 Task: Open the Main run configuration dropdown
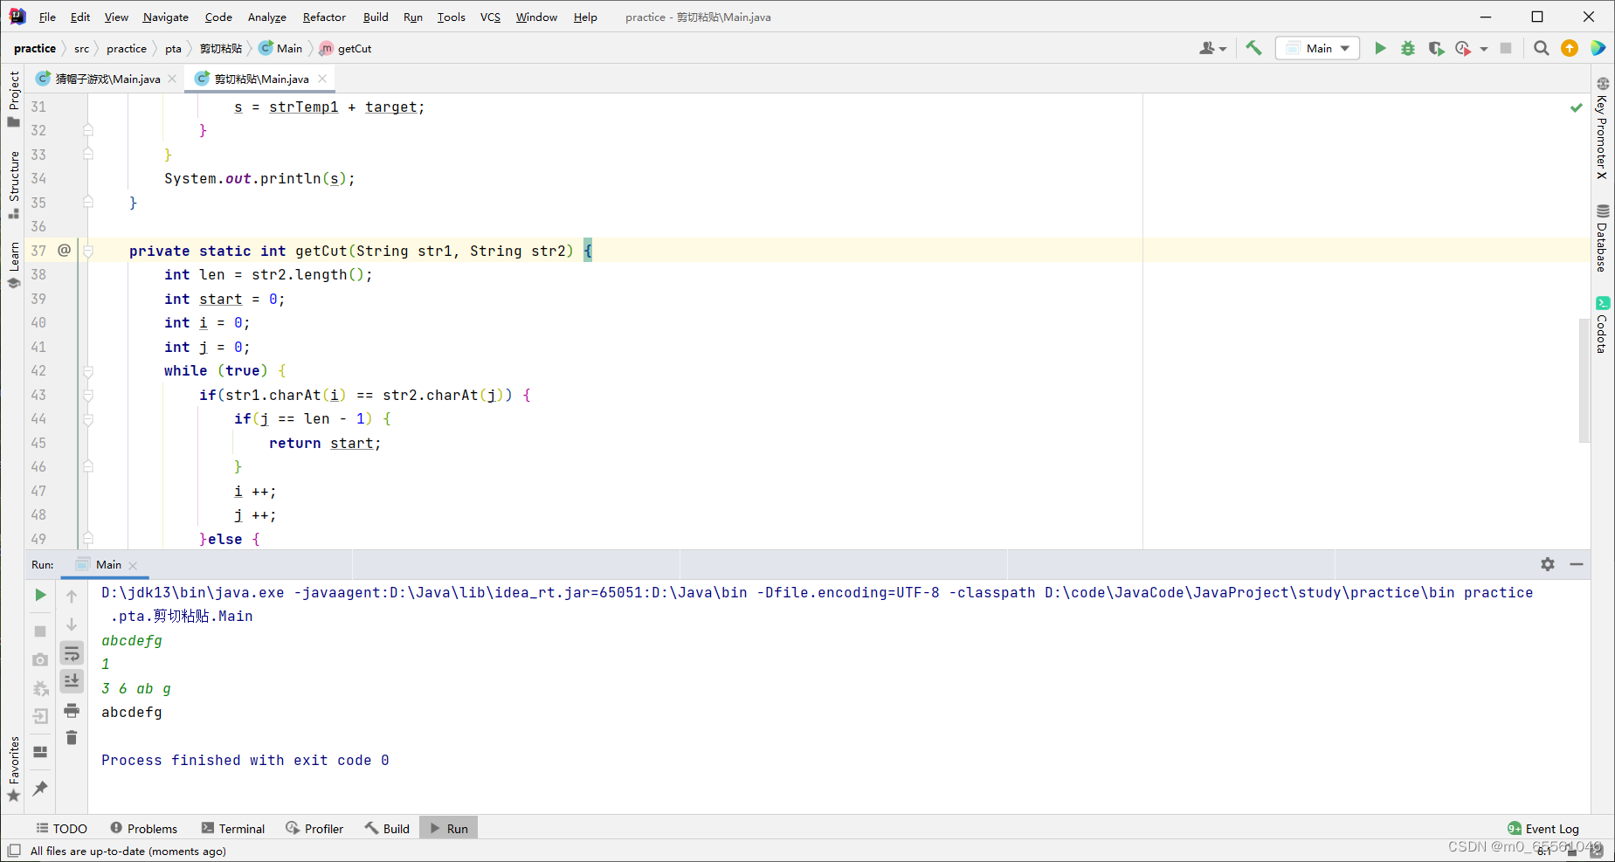pos(1316,48)
